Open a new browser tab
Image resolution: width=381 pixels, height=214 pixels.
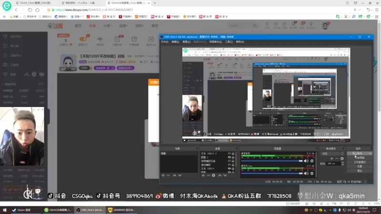(x=155, y=3)
